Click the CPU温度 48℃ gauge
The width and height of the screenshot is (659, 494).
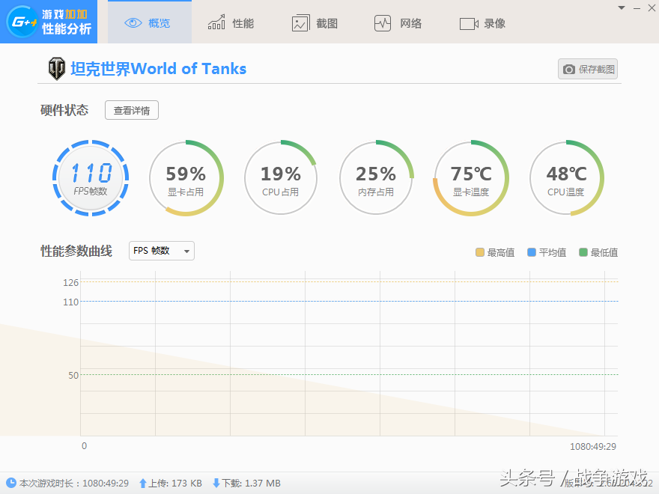click(566, 178)
